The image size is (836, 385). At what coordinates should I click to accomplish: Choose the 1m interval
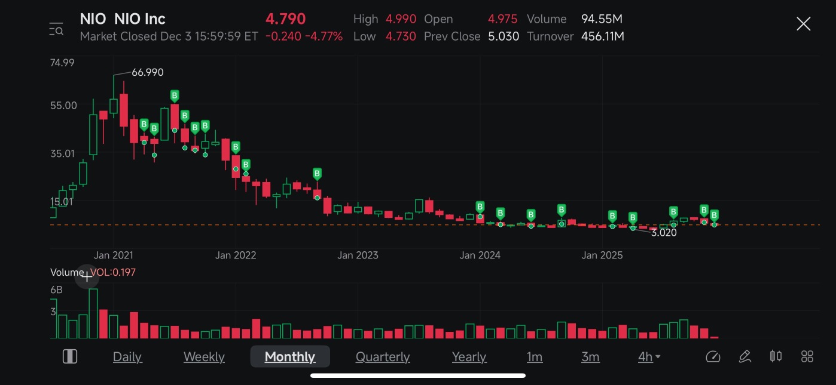coord(535,356)
